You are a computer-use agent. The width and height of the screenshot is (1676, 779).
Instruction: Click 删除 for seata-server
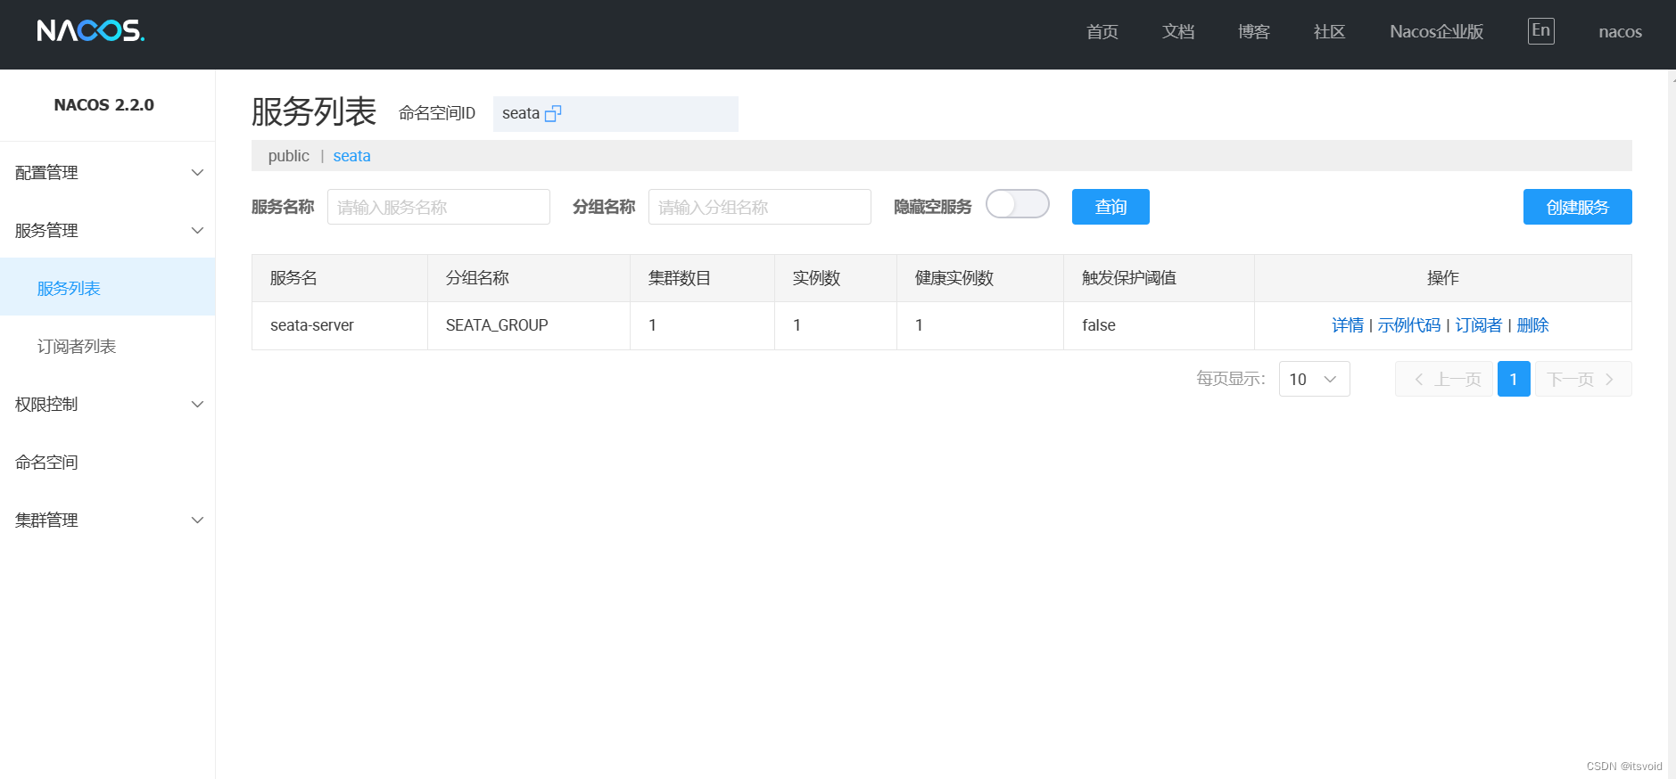tap(1532, 325)
